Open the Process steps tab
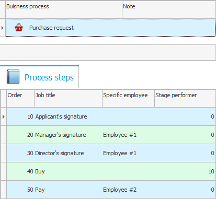Screen dimensions: 216x199 [x=39, y=77]
